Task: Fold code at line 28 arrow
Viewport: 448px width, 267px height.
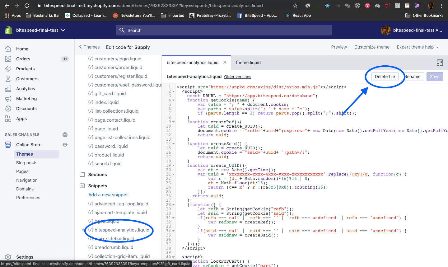Action: tap(173, 205)
